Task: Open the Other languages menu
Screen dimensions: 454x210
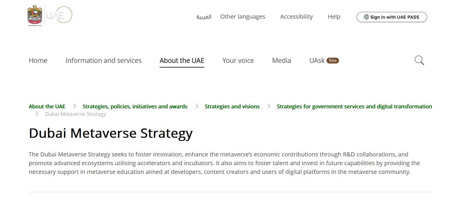Action: [x=242, y=17]
